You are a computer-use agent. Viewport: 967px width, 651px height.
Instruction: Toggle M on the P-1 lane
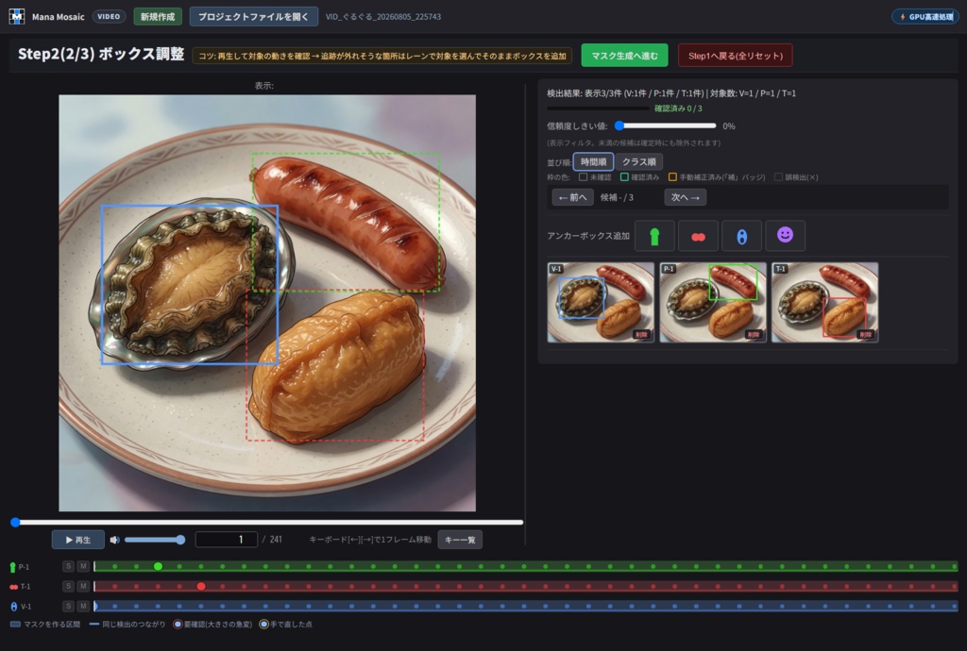pyautogui.click(x=83, y=567)
